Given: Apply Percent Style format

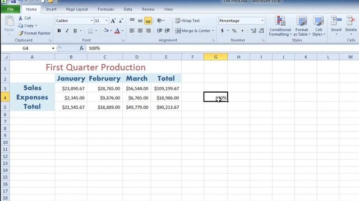Looking at the screenshot, I should coord(234,31).
